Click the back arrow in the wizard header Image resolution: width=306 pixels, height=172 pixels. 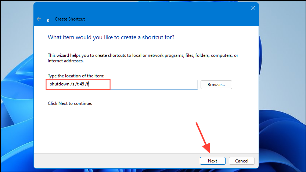tap(39, 19)
